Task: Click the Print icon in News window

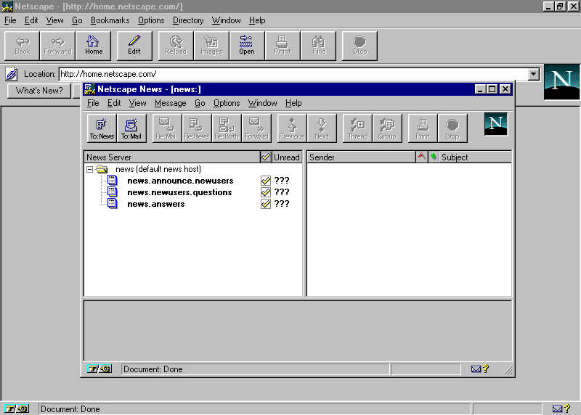Action: point(423,128)
